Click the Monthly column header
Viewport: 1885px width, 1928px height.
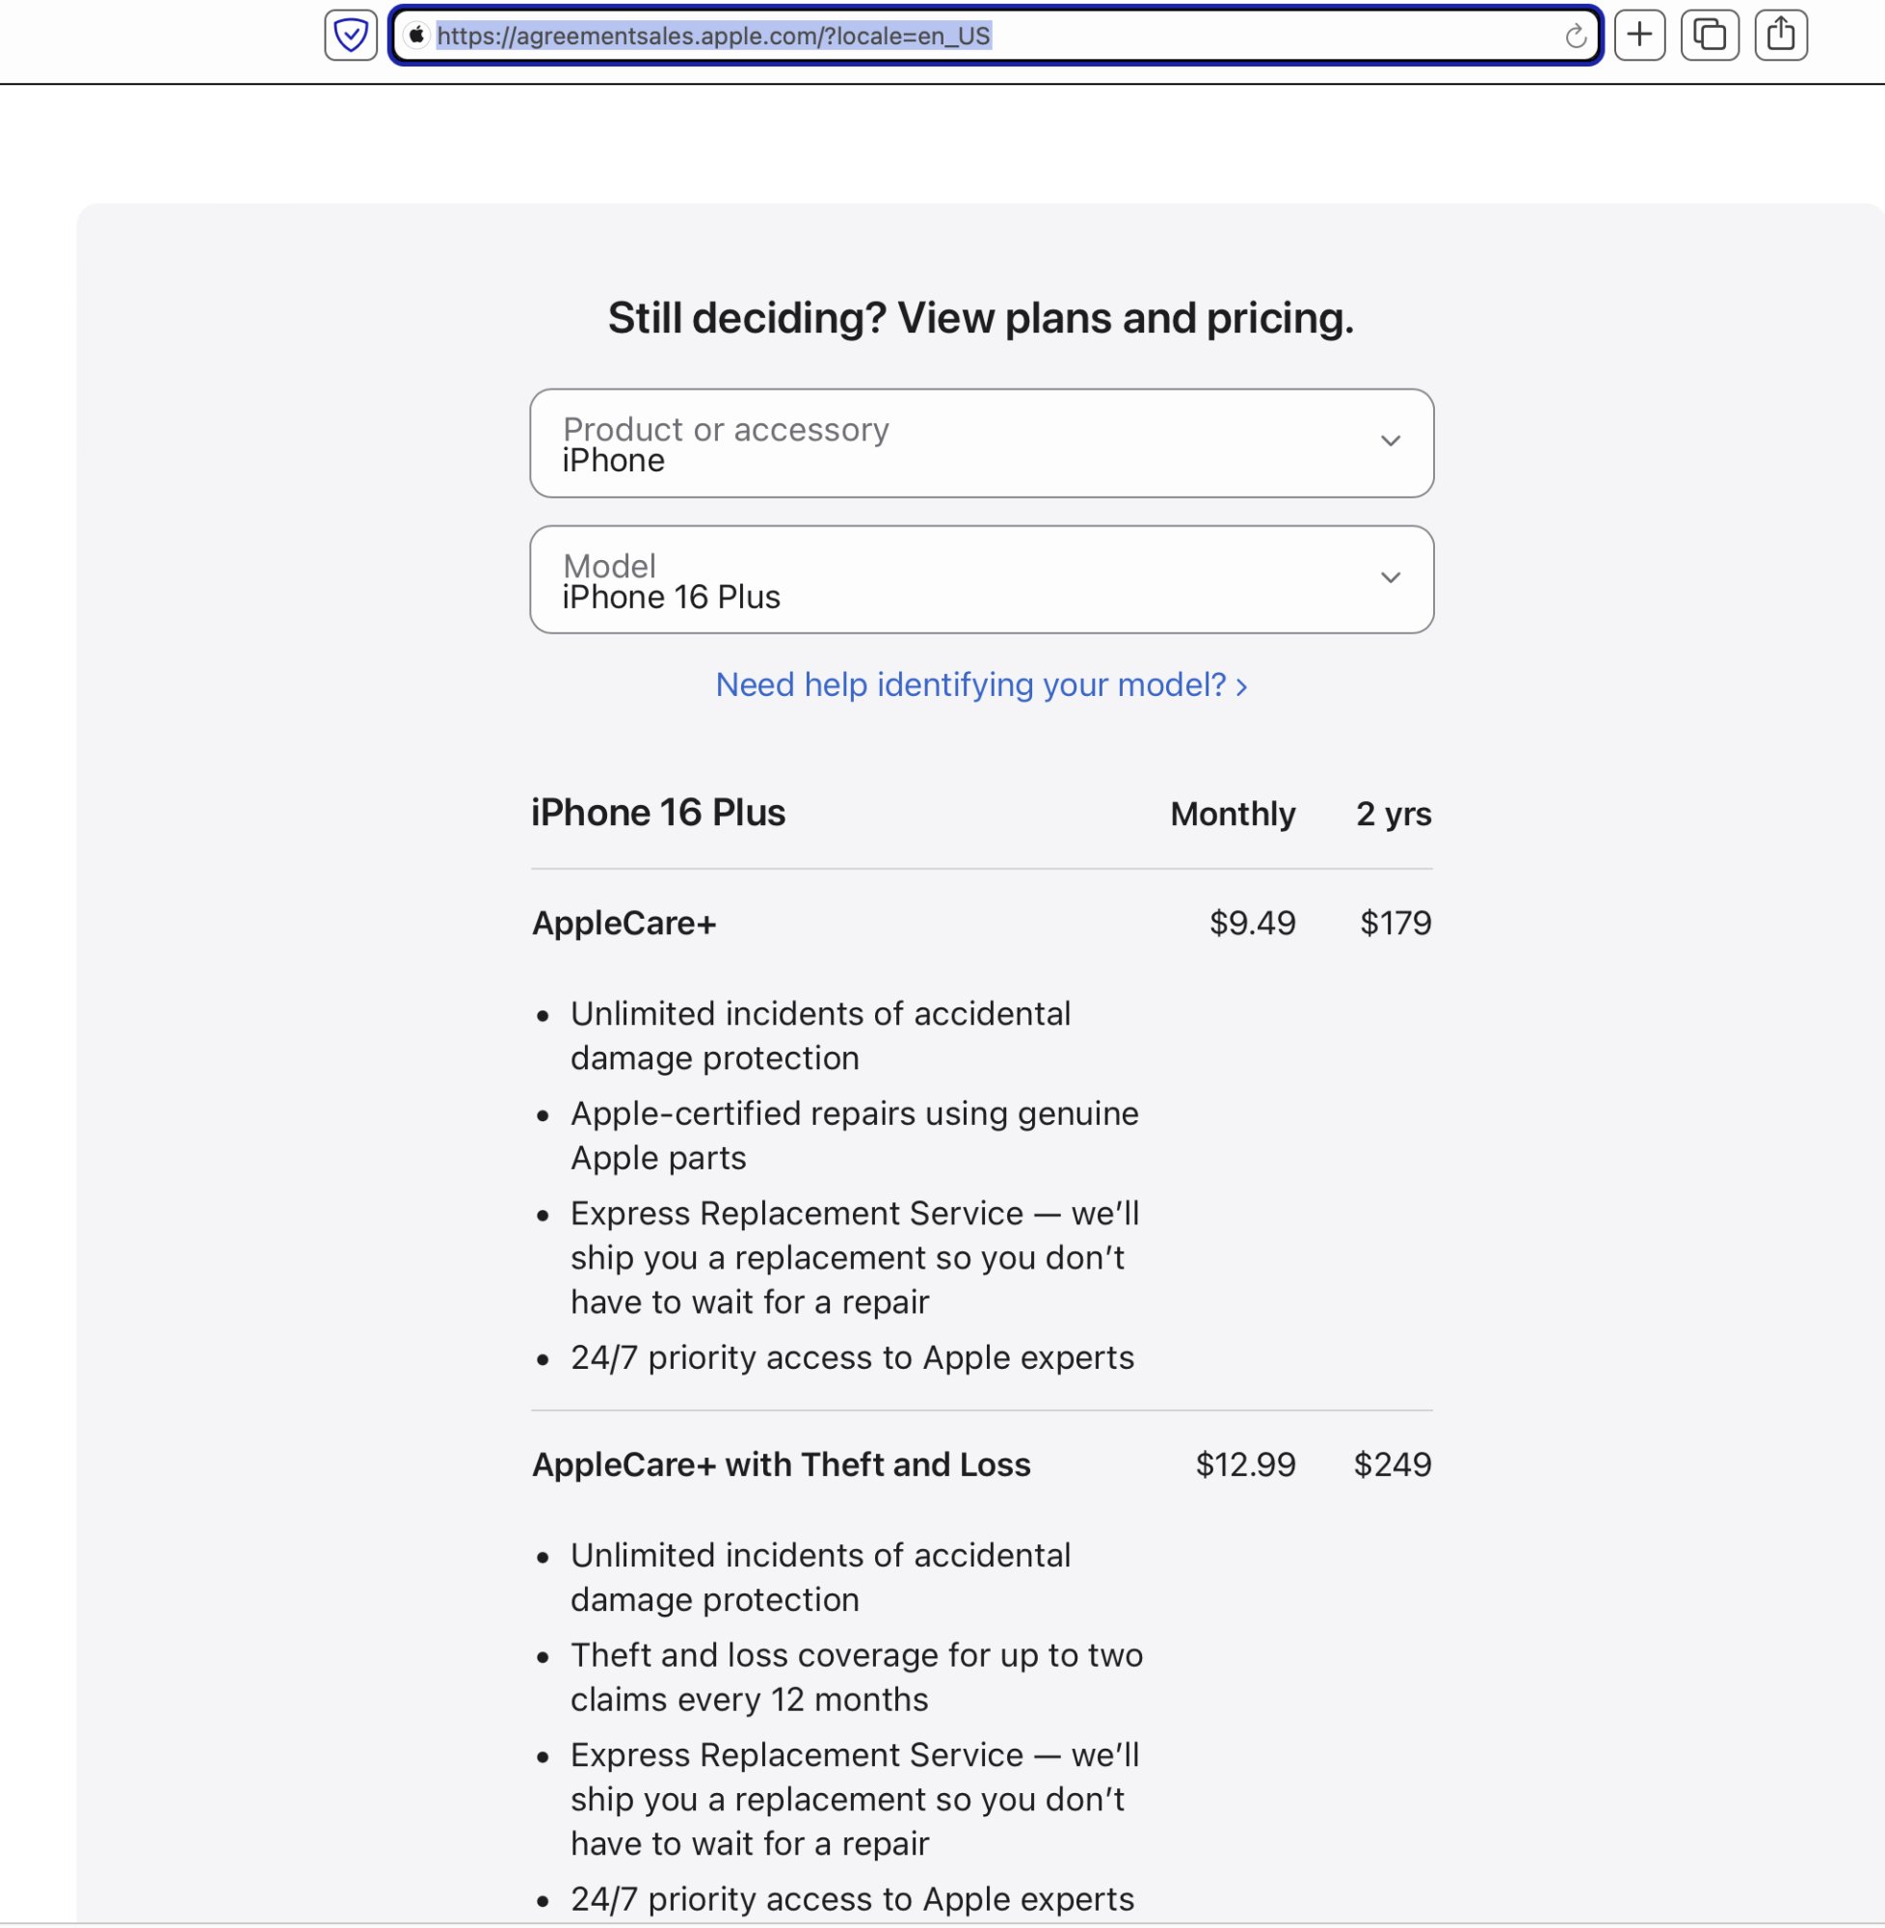click(x=1232, y=814)
